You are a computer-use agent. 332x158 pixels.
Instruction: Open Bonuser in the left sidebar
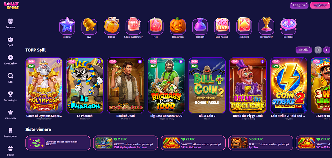(x=10, y=23)
